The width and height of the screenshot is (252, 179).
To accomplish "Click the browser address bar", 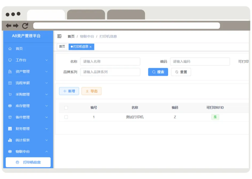I will click(x=127, y=26).
